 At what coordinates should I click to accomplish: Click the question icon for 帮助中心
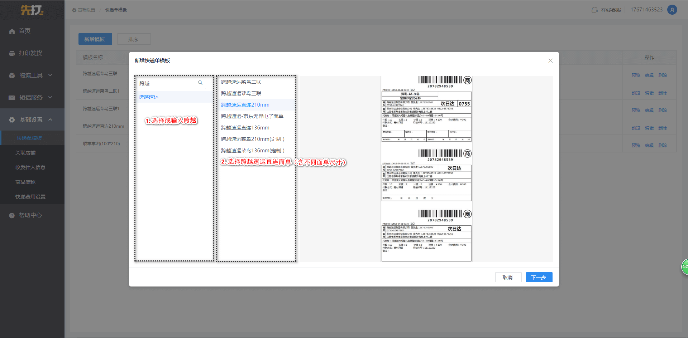click(x=12, y=215)
